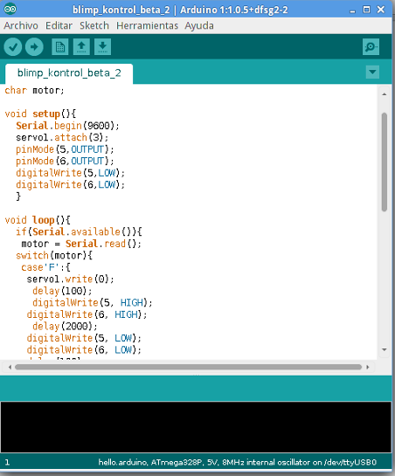Open the tab options dropdown arrow
Screen dimensions: 395x476
[x=372, y=72]
